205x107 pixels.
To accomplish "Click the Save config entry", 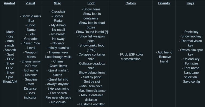I will click(x=190, y=82).
